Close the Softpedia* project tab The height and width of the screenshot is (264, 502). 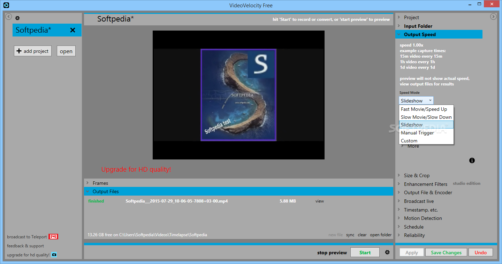[73, 30]
